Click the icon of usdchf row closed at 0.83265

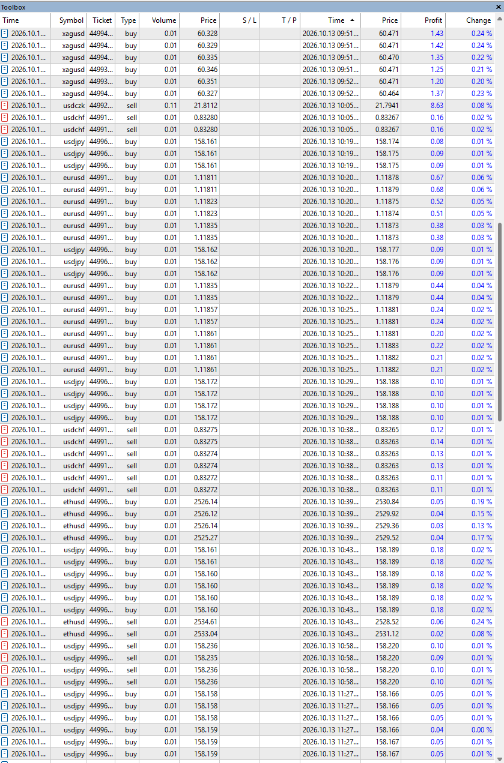tap(5, 430)
